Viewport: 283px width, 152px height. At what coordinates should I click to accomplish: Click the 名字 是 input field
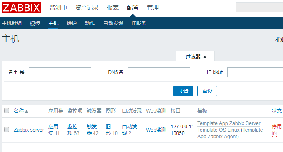pos(60,72)
